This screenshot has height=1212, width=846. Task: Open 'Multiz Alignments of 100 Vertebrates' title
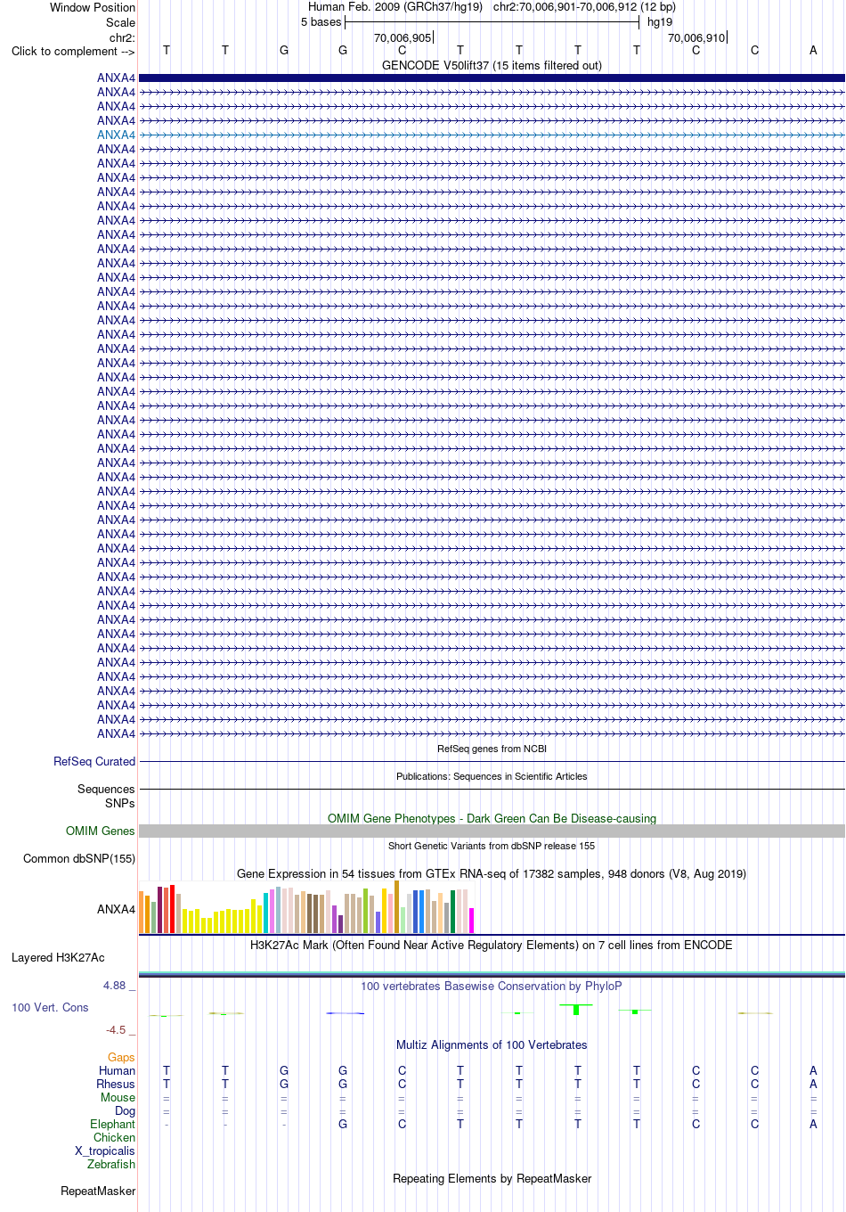(492, 1044)
